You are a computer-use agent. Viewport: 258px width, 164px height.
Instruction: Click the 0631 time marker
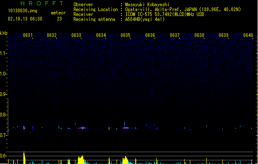(28, 35)
